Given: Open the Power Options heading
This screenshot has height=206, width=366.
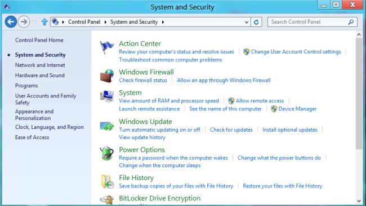Looking at the screenshot, I should [x=142, y=150].
